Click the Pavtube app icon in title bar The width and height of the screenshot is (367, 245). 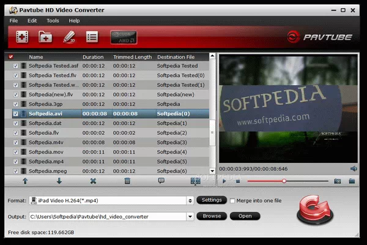coord(13,10)
